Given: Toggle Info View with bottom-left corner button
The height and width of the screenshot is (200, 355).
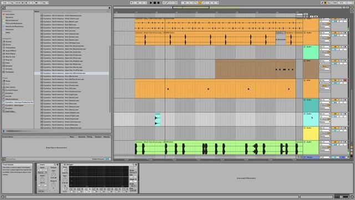Looking at the screenshot, I should (x=3, y=197).
